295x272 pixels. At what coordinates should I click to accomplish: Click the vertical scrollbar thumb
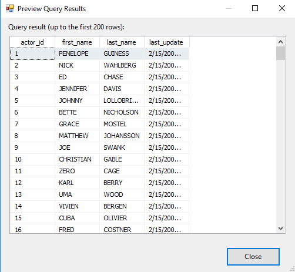coord(280,53)
